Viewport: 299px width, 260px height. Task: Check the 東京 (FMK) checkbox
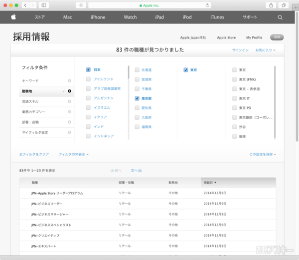point(235,79)
